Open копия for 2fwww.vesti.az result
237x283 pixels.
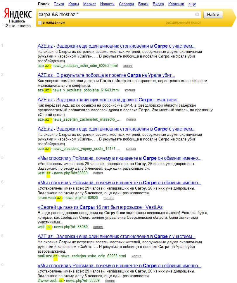click(110, 281)
